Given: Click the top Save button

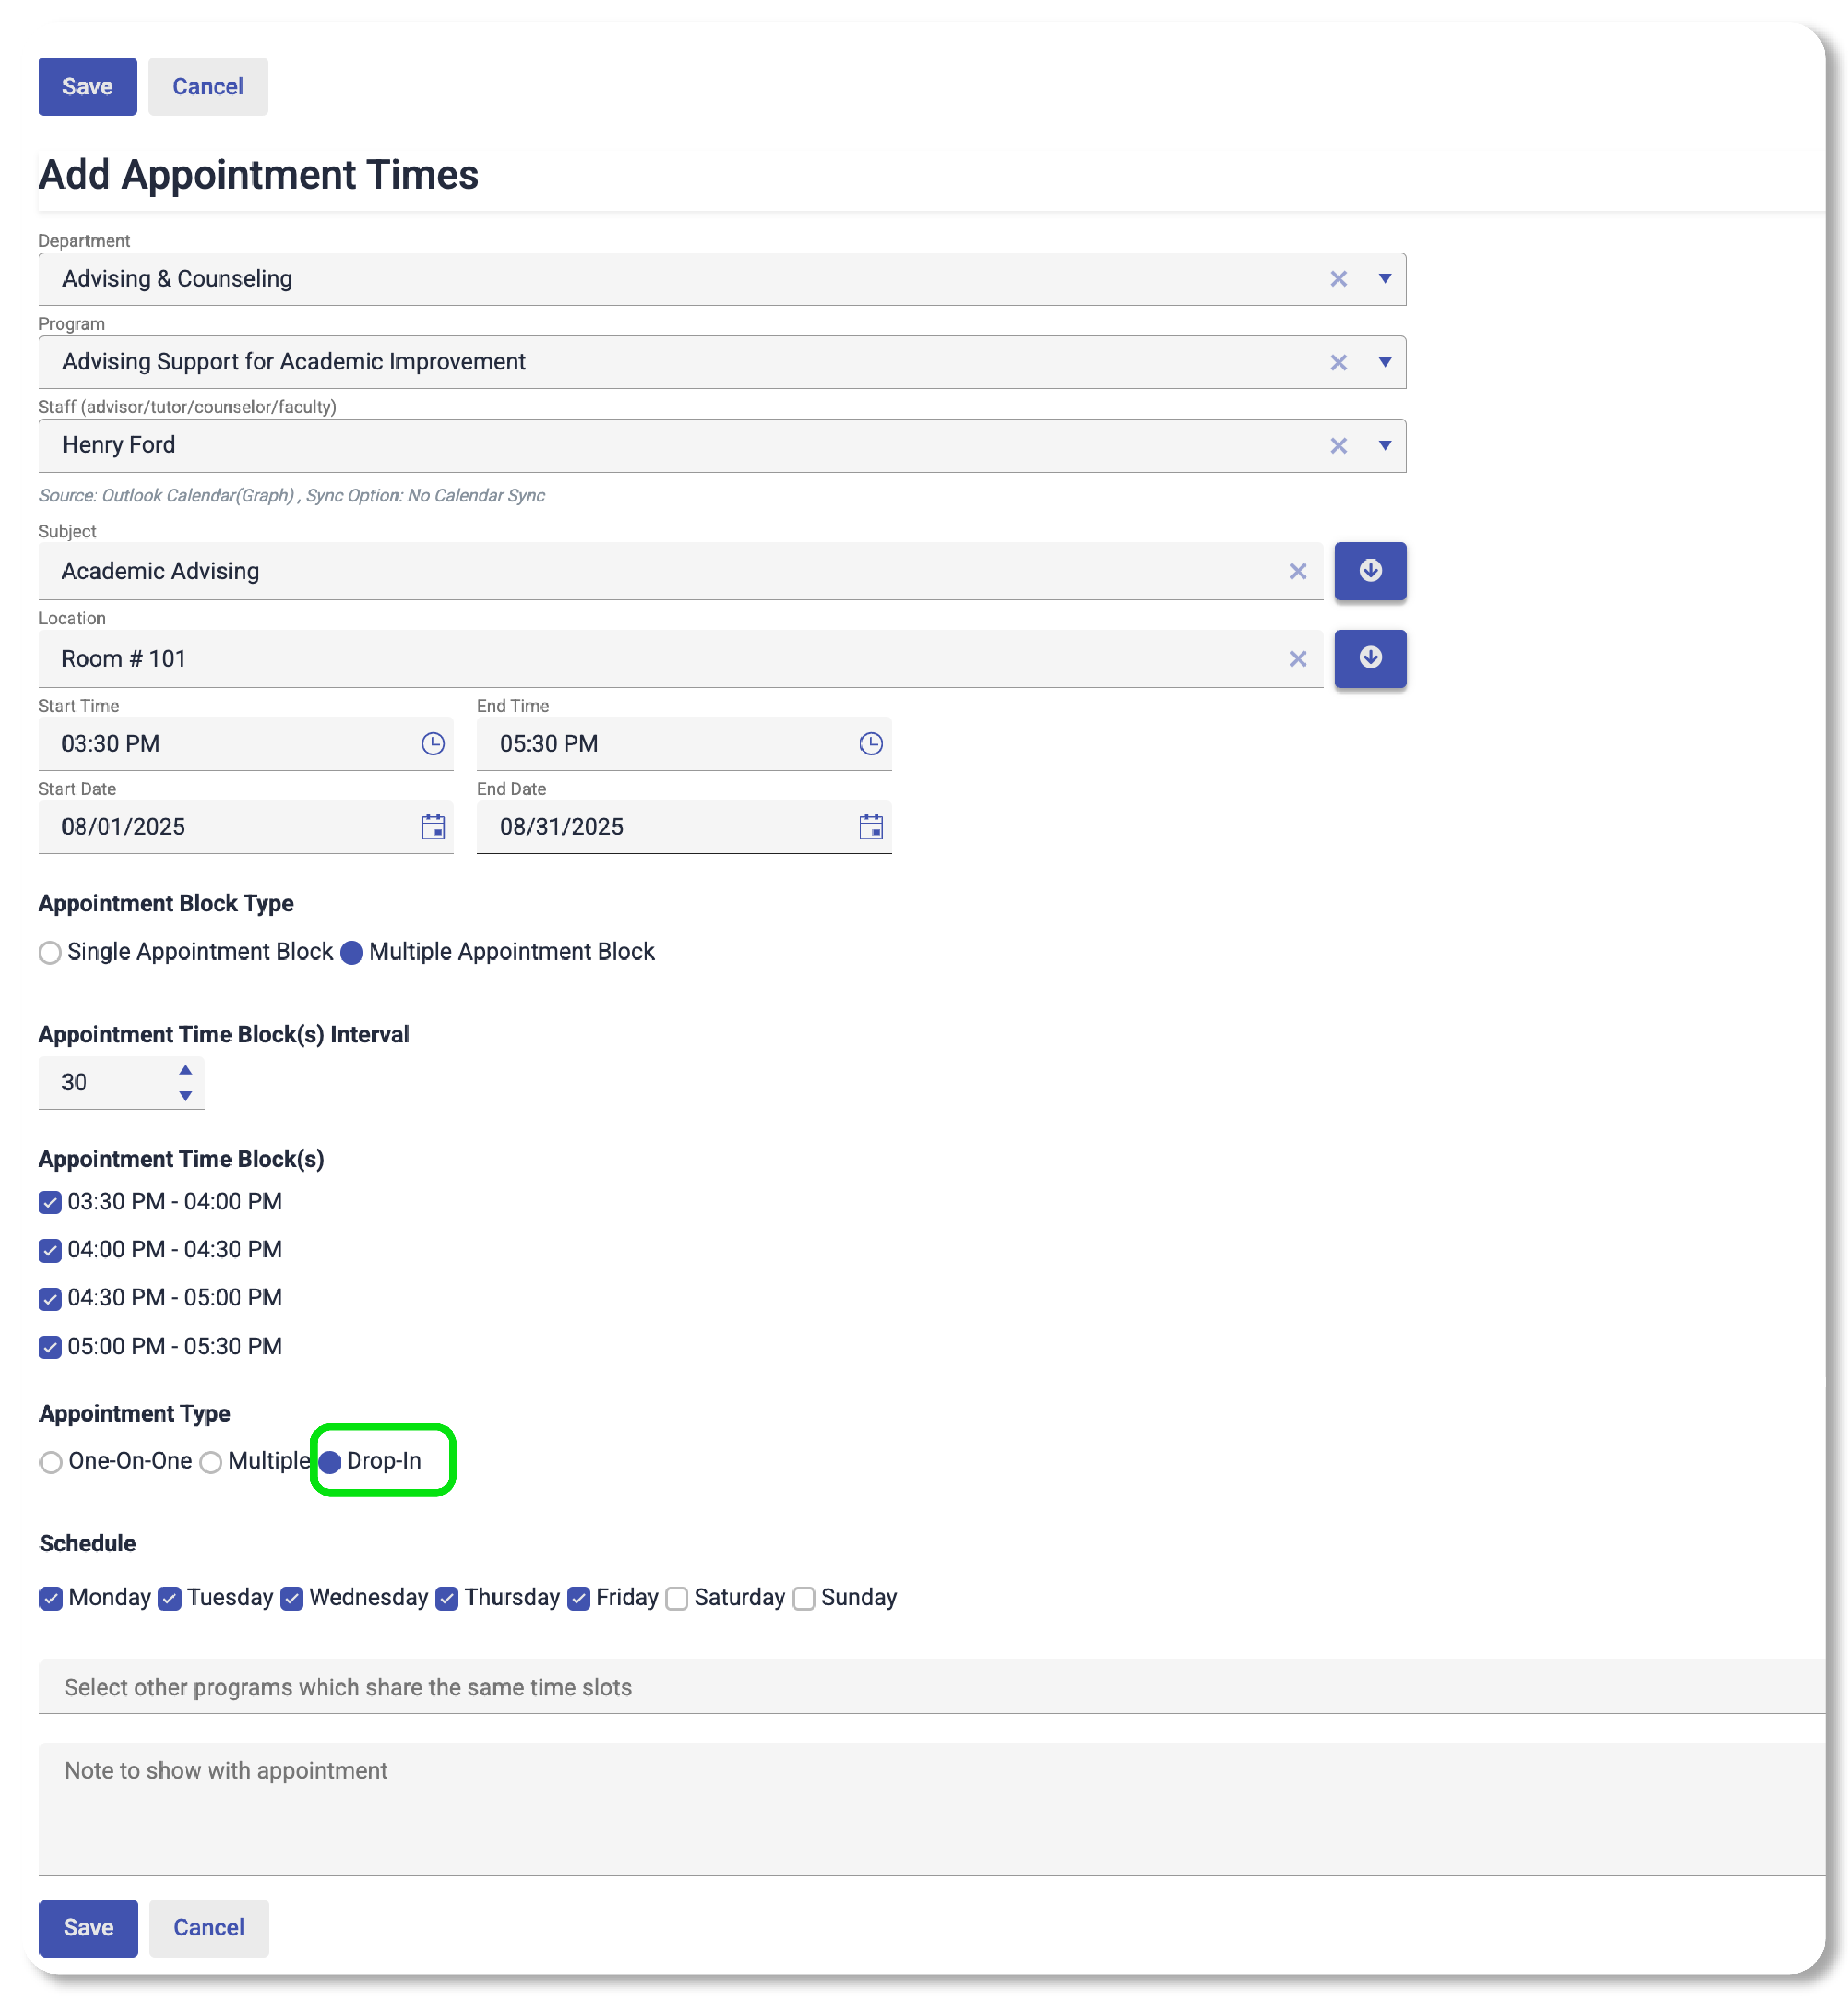Looking at the screenshot, I should coord(87,86).
